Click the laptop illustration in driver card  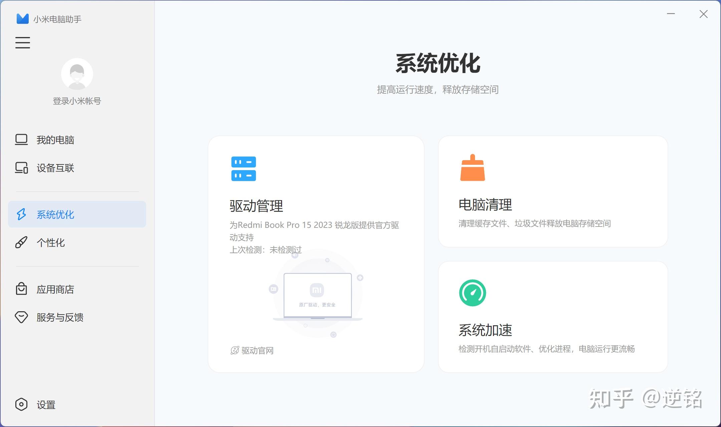coord(317,297)
